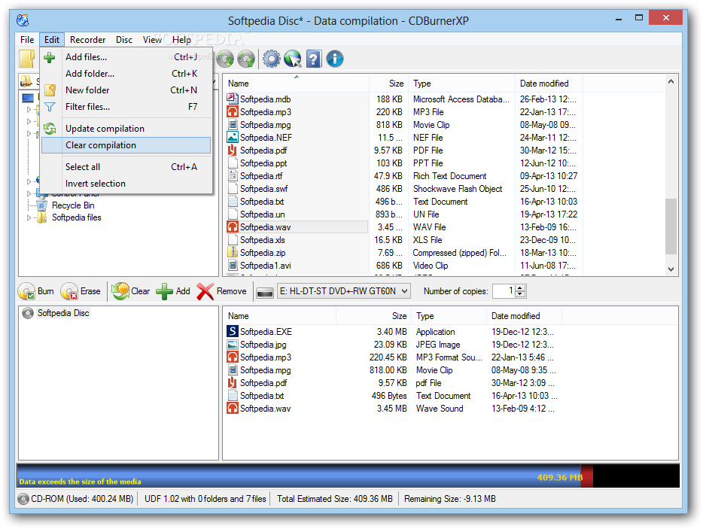Click the open folder toolbar icon
Viewport: 703px width, 529px height.
(27, 59)
